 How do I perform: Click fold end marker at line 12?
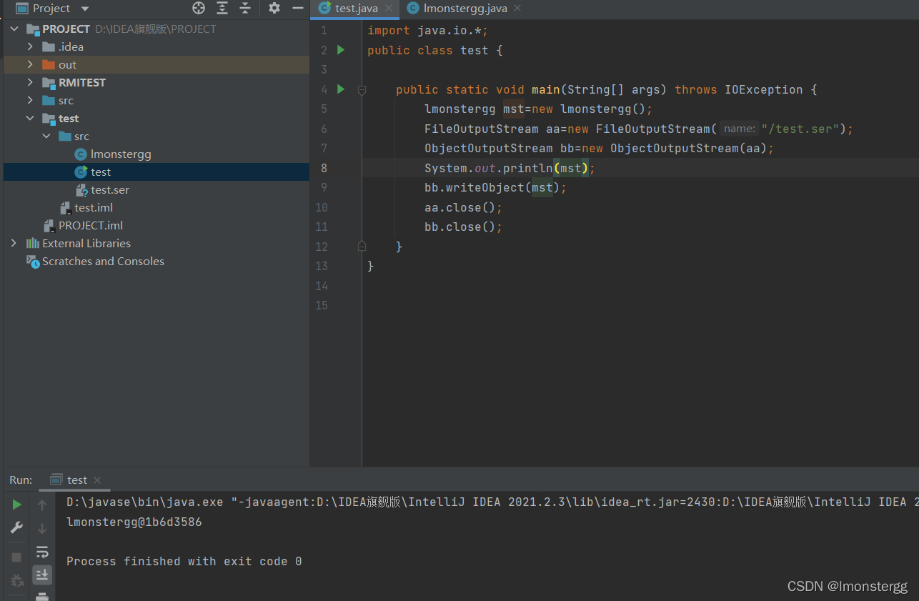362,246
